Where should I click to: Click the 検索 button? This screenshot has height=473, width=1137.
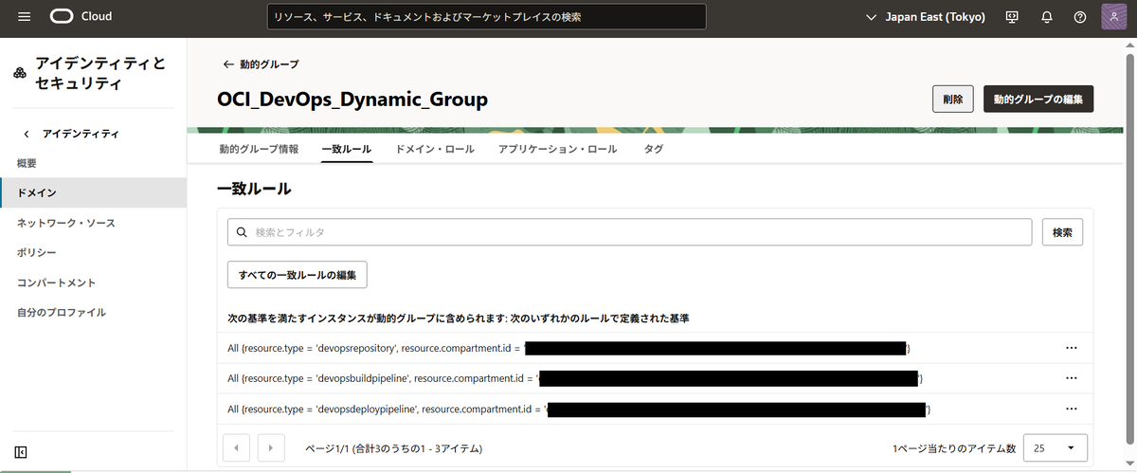[1062, 232]
